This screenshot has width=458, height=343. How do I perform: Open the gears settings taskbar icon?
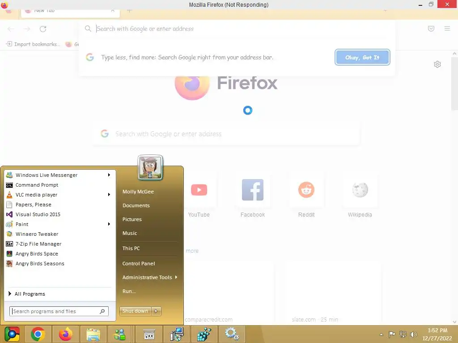(232, 334)
